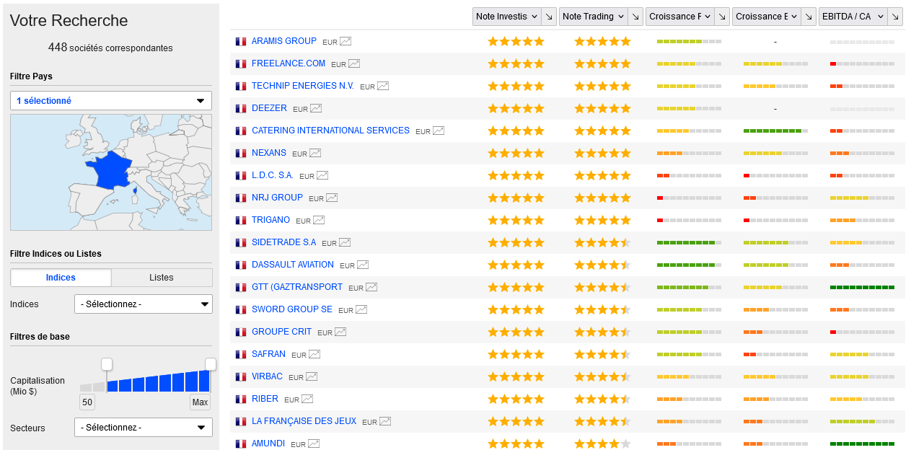Open the chart icon next to SIDETRADE S.A

click(x=345, y=243)
